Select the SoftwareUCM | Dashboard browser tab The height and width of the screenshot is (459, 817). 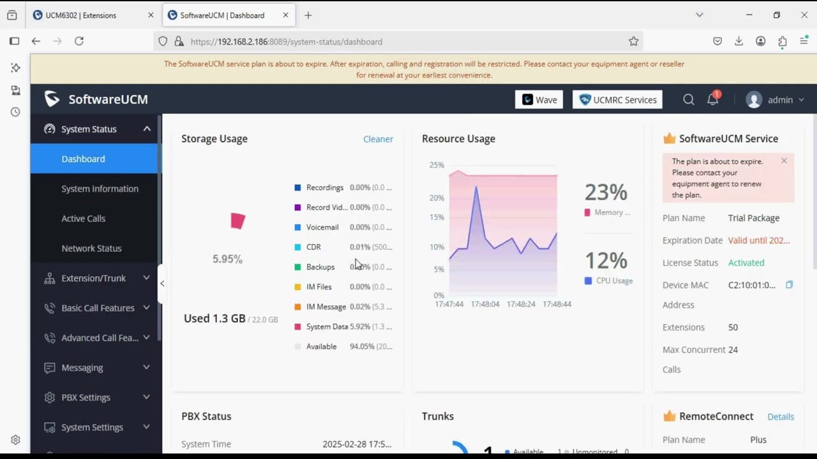point(228,15)
